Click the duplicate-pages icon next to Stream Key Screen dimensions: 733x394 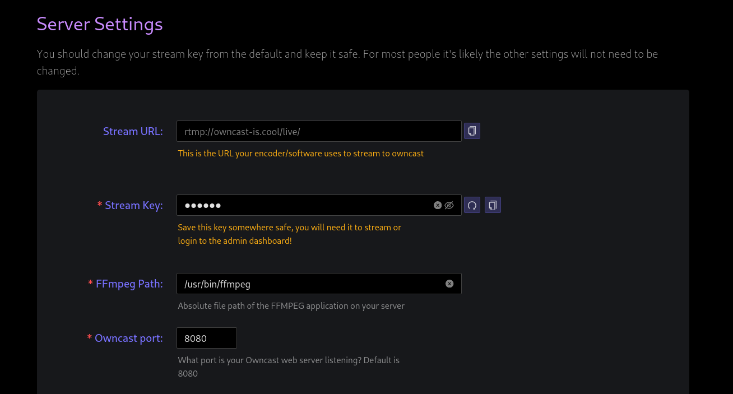pyautogui.click(x=492, y=205)
